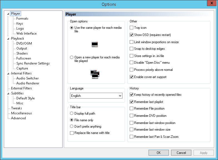Toggle Remember File position checkbox
This screenshot has width=218, height=160.
click(132, 109)
